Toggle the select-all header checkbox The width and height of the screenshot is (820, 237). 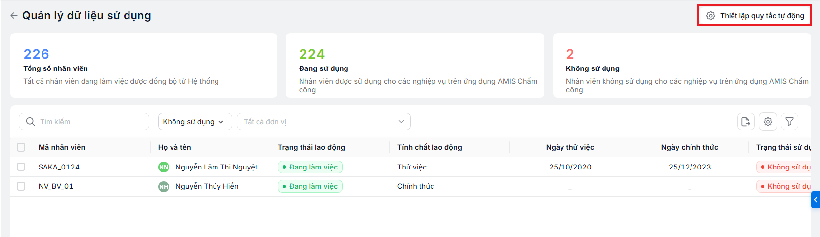click(21, 147)
